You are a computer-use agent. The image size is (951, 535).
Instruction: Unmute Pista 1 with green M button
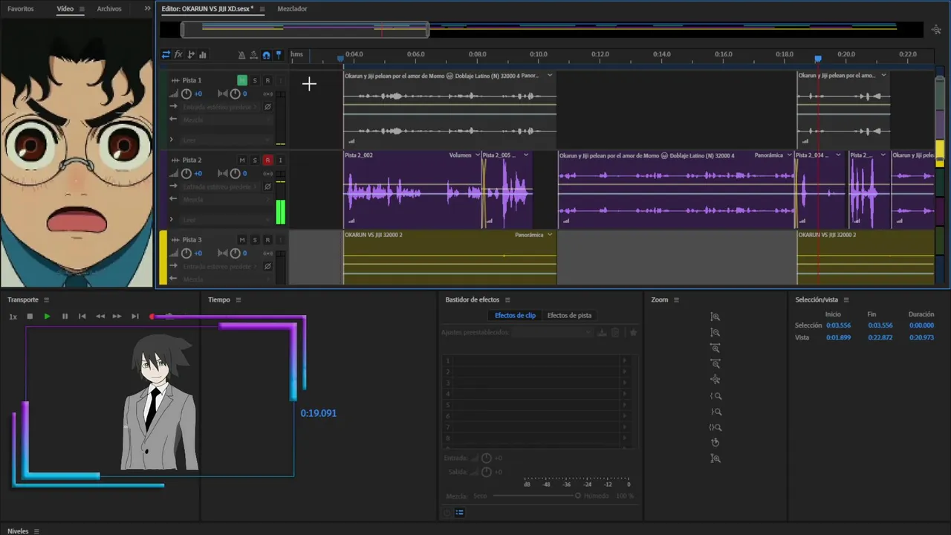coord(242,80)
